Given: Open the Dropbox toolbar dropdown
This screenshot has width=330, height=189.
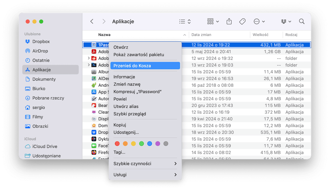Looking at the screenshot, I should pyautogui.click(x=286, y=21).
